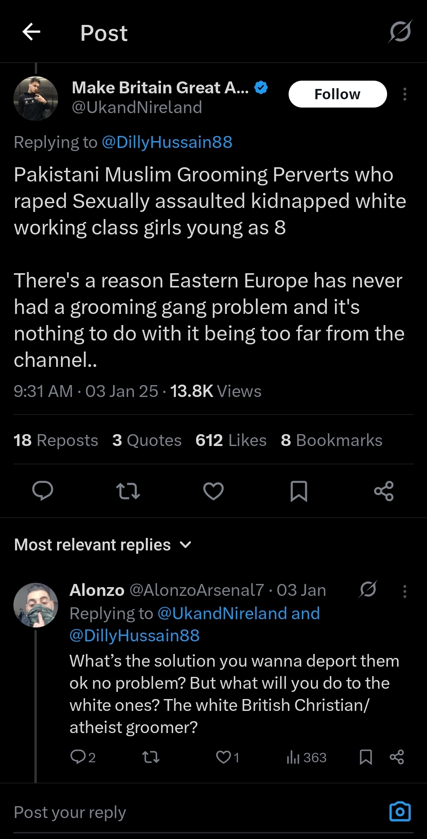Image resolution: width=427 pixels, height=839 pixels.
Task: View analytics for Alonzo's reply
Action: [x=306, y=757]
